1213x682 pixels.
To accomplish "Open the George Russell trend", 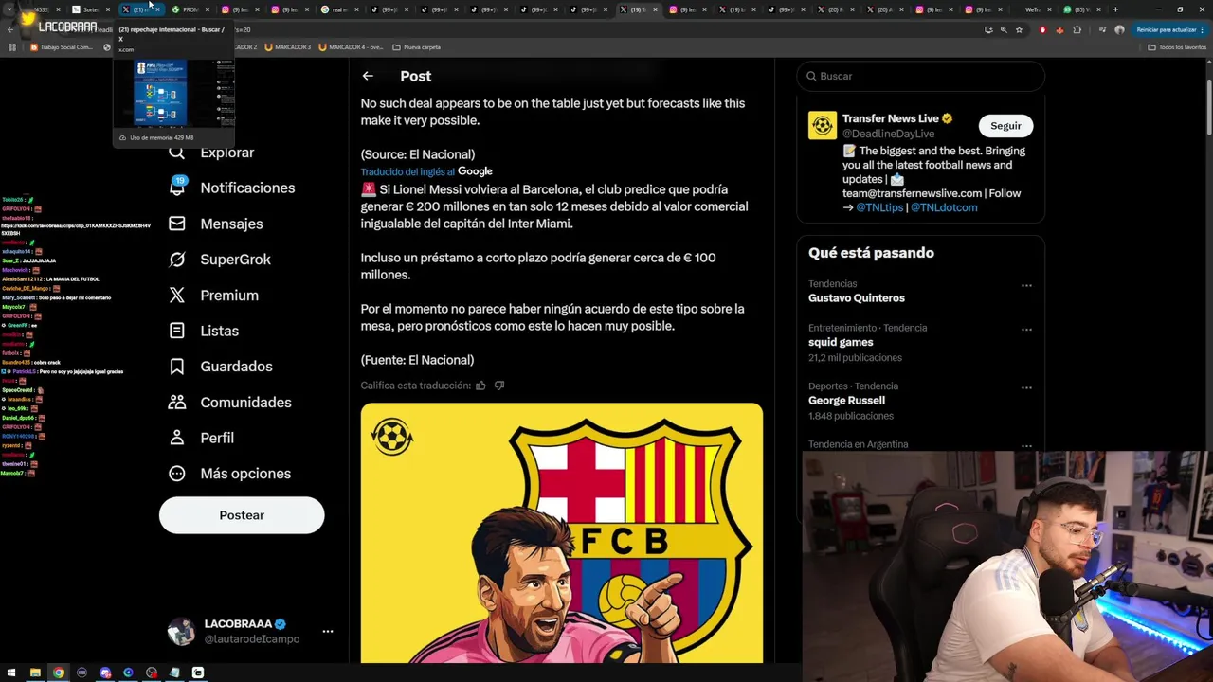I will (846, 401).
